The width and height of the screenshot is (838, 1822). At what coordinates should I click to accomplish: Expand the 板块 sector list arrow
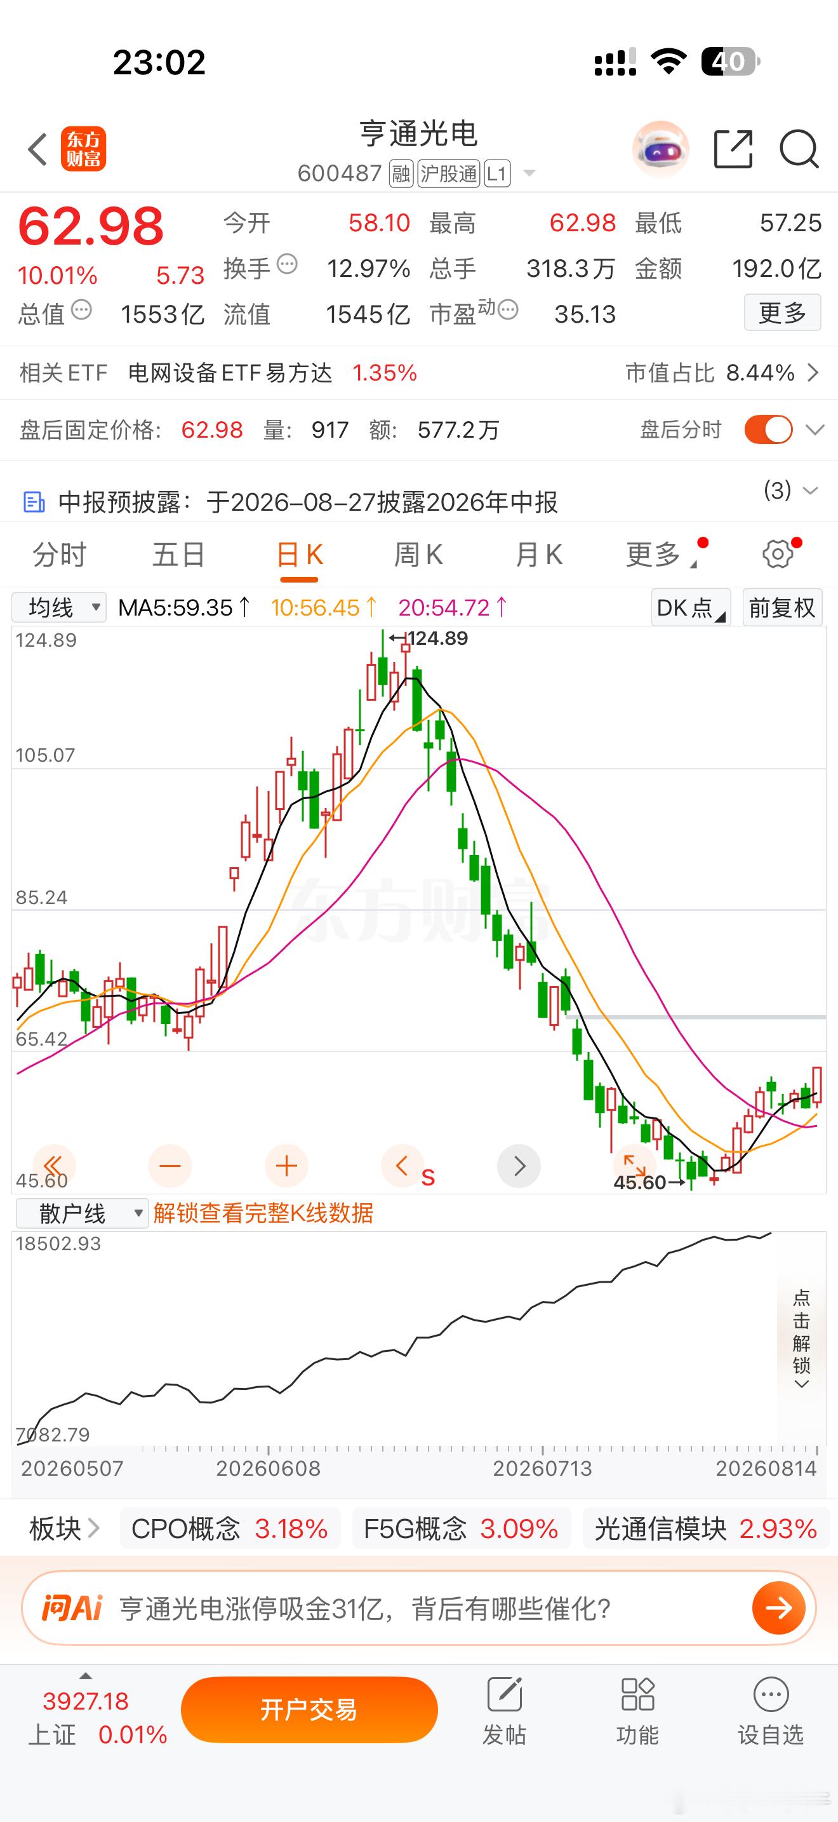pos(93,1529)
